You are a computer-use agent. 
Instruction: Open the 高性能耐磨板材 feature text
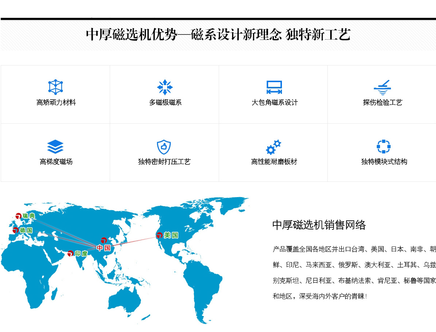coord(274,162)
